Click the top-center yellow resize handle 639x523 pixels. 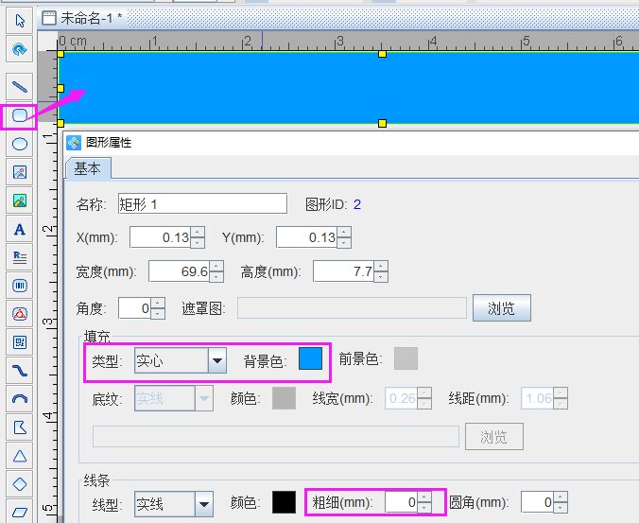[382, 54]
